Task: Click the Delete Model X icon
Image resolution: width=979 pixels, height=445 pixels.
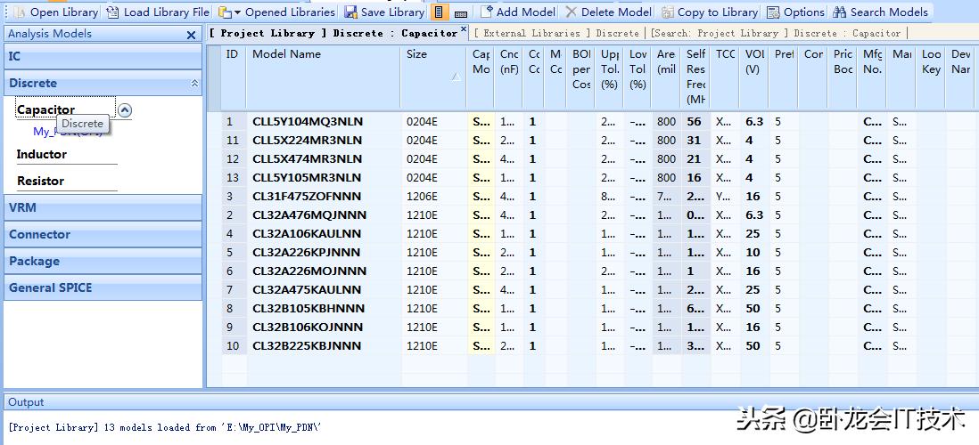Action: click(x=571, y=12)
